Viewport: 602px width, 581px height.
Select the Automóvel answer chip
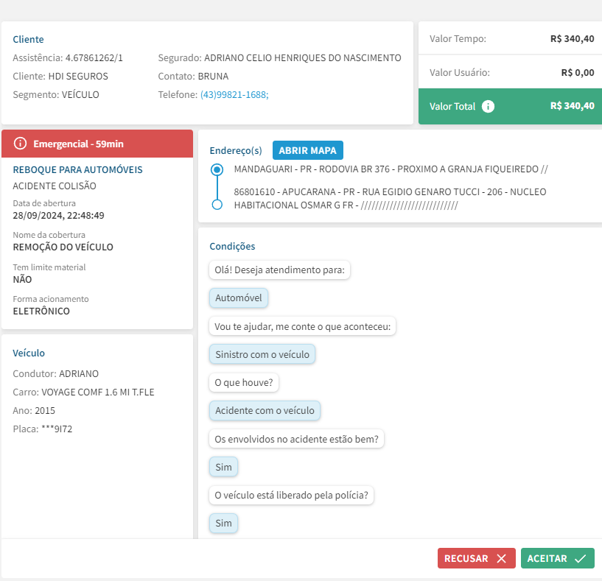pyautogui.click(x=239, y=298)
